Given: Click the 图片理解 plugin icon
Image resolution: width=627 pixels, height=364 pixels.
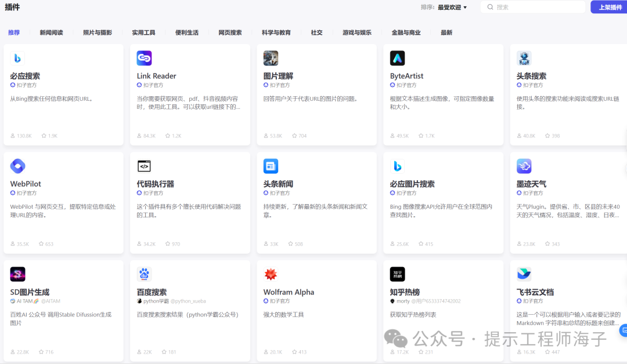Looking at the screenshot, I should pos(271,59).
